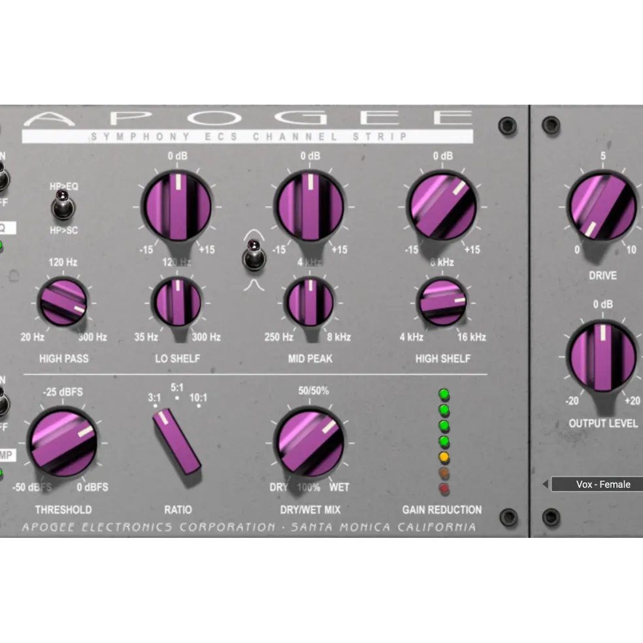643x643 pixels.
Task: Click the Lo Shelf frequency knob
Action: point(177,303)
